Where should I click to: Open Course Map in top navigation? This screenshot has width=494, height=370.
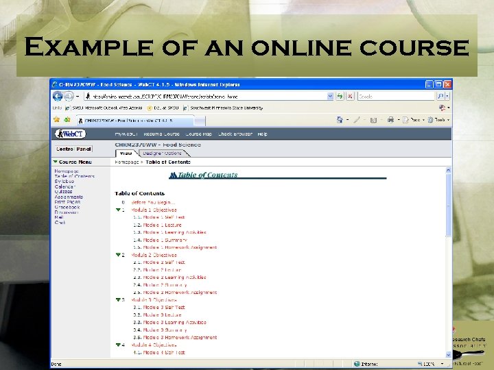coord(198,134)
